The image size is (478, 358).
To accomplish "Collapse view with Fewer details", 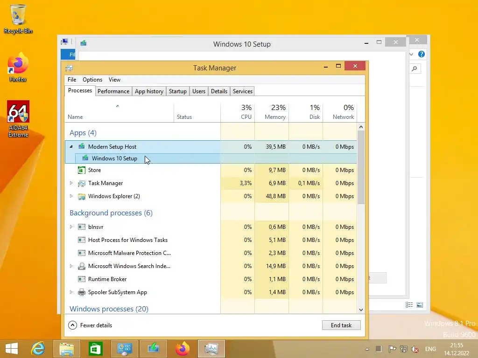I will pyautogui.click(x=90, y=325).
